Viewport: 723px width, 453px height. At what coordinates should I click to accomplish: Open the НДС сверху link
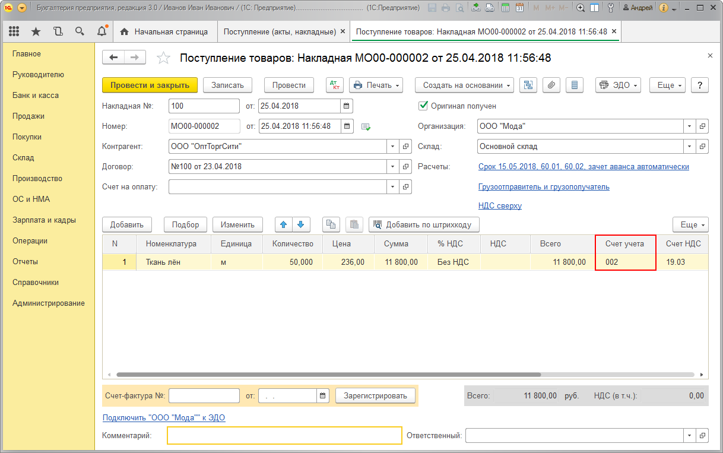coord(500,206)
